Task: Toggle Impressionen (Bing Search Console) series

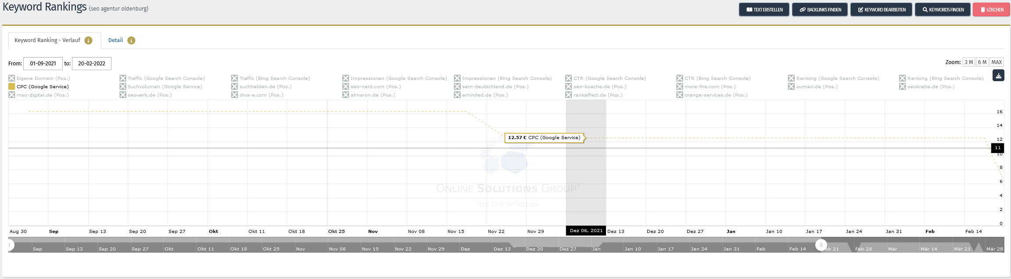Action: coord(503,79)
